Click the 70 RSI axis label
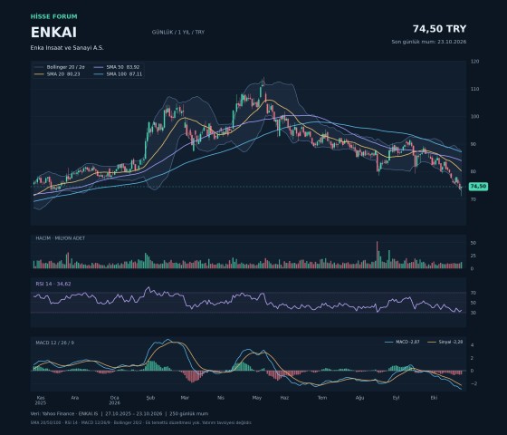507x435 pixels. 474,293
